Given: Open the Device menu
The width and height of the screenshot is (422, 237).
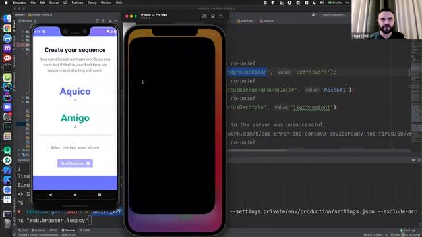Looking at the screenshot, I should pos(54,3).
